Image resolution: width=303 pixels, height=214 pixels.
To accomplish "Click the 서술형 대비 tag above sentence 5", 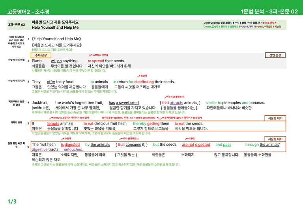I will 275,118.
